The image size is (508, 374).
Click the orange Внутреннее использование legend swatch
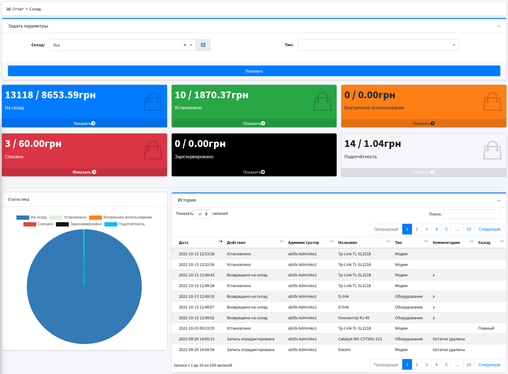pyautogui.click(x=95, y=217)
